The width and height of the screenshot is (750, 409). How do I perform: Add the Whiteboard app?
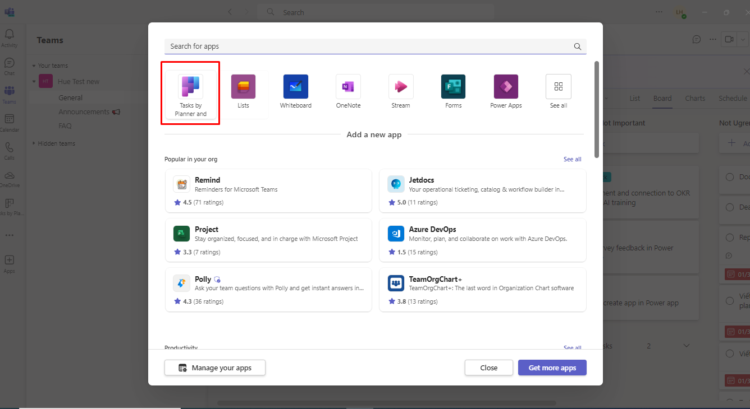click(296, 87)
